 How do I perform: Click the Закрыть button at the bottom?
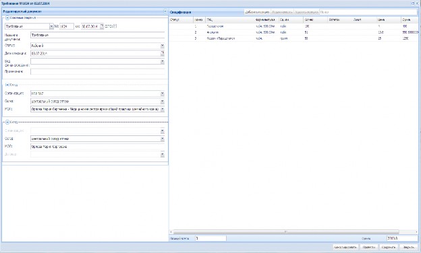(409, 248)
